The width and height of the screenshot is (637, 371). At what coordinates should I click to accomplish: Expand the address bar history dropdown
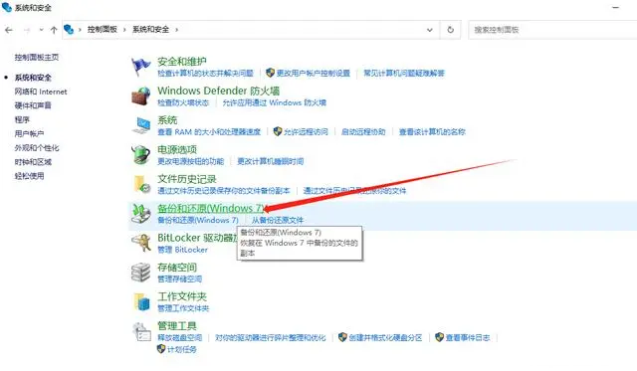[429, 30]
